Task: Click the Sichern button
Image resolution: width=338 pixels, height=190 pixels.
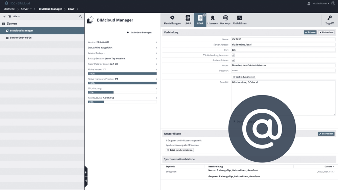Action: coord(310,32)
